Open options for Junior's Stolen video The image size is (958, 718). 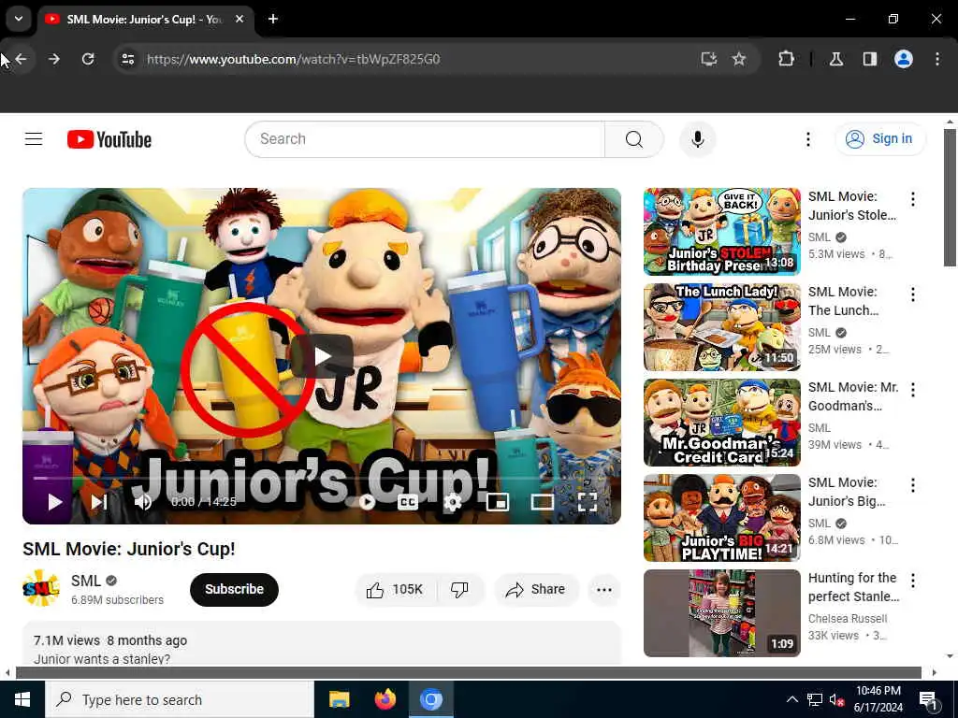pyautogui.click(x=913, y=199)
